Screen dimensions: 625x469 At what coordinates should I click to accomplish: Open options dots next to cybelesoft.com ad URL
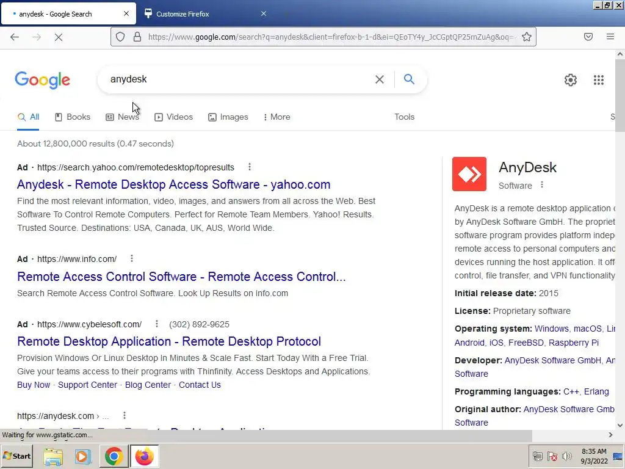point(157,324)
